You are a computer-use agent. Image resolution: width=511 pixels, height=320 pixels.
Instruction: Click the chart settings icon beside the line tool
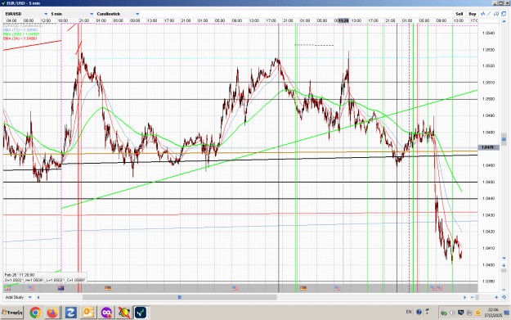tap(496, 14)
